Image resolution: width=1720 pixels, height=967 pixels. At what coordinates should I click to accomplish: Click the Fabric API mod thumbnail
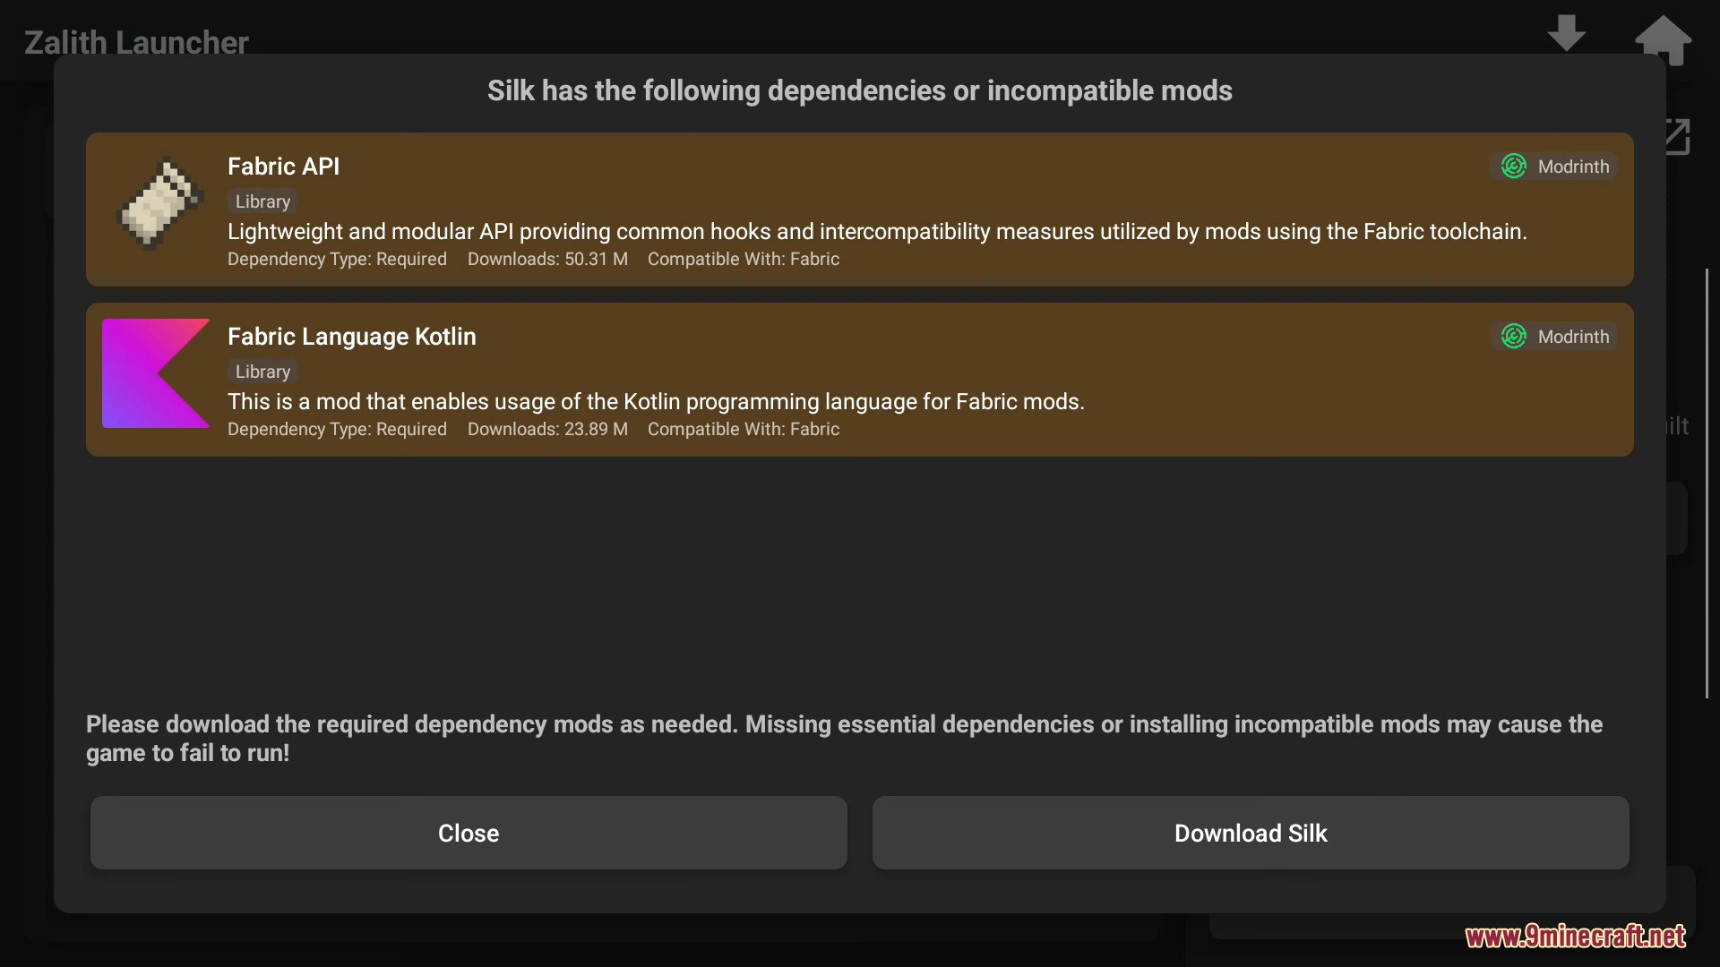(160, 203)
